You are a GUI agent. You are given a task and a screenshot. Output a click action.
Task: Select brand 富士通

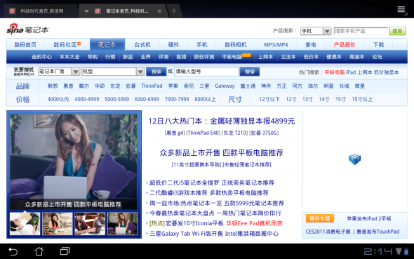[248, 86]
